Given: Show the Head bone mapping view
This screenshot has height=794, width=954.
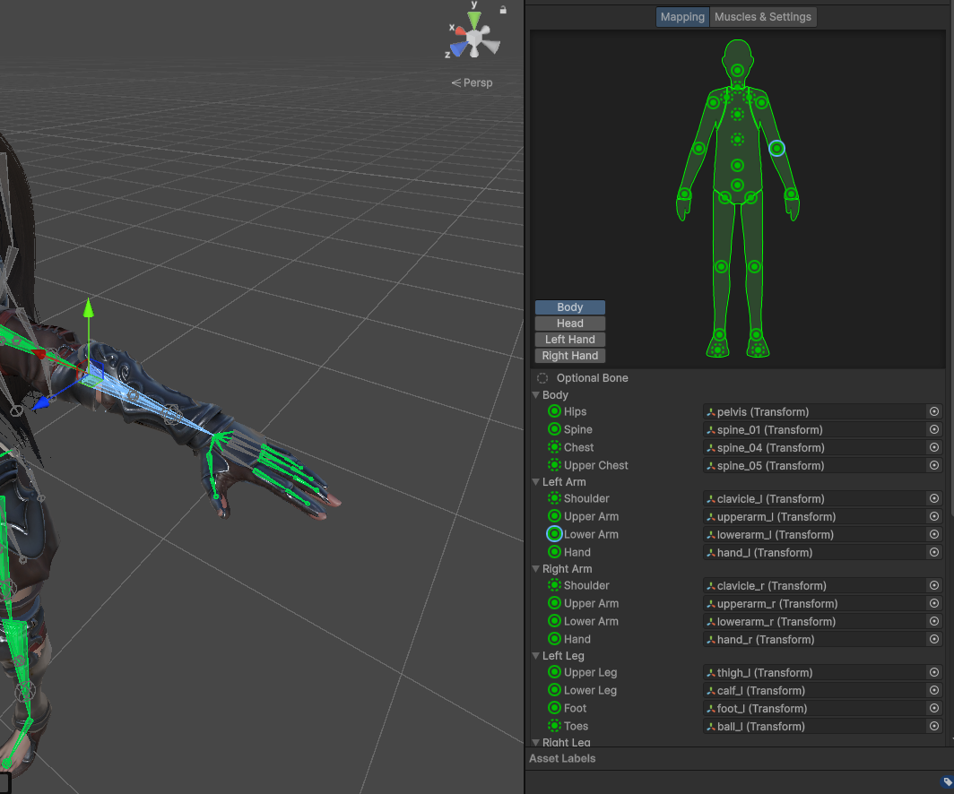Looking at the screenshot, I should 570,324.
